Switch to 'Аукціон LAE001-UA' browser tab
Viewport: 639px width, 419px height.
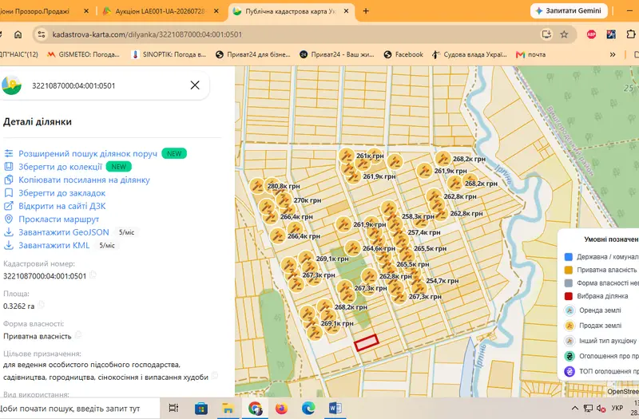(x=160, y=11)
